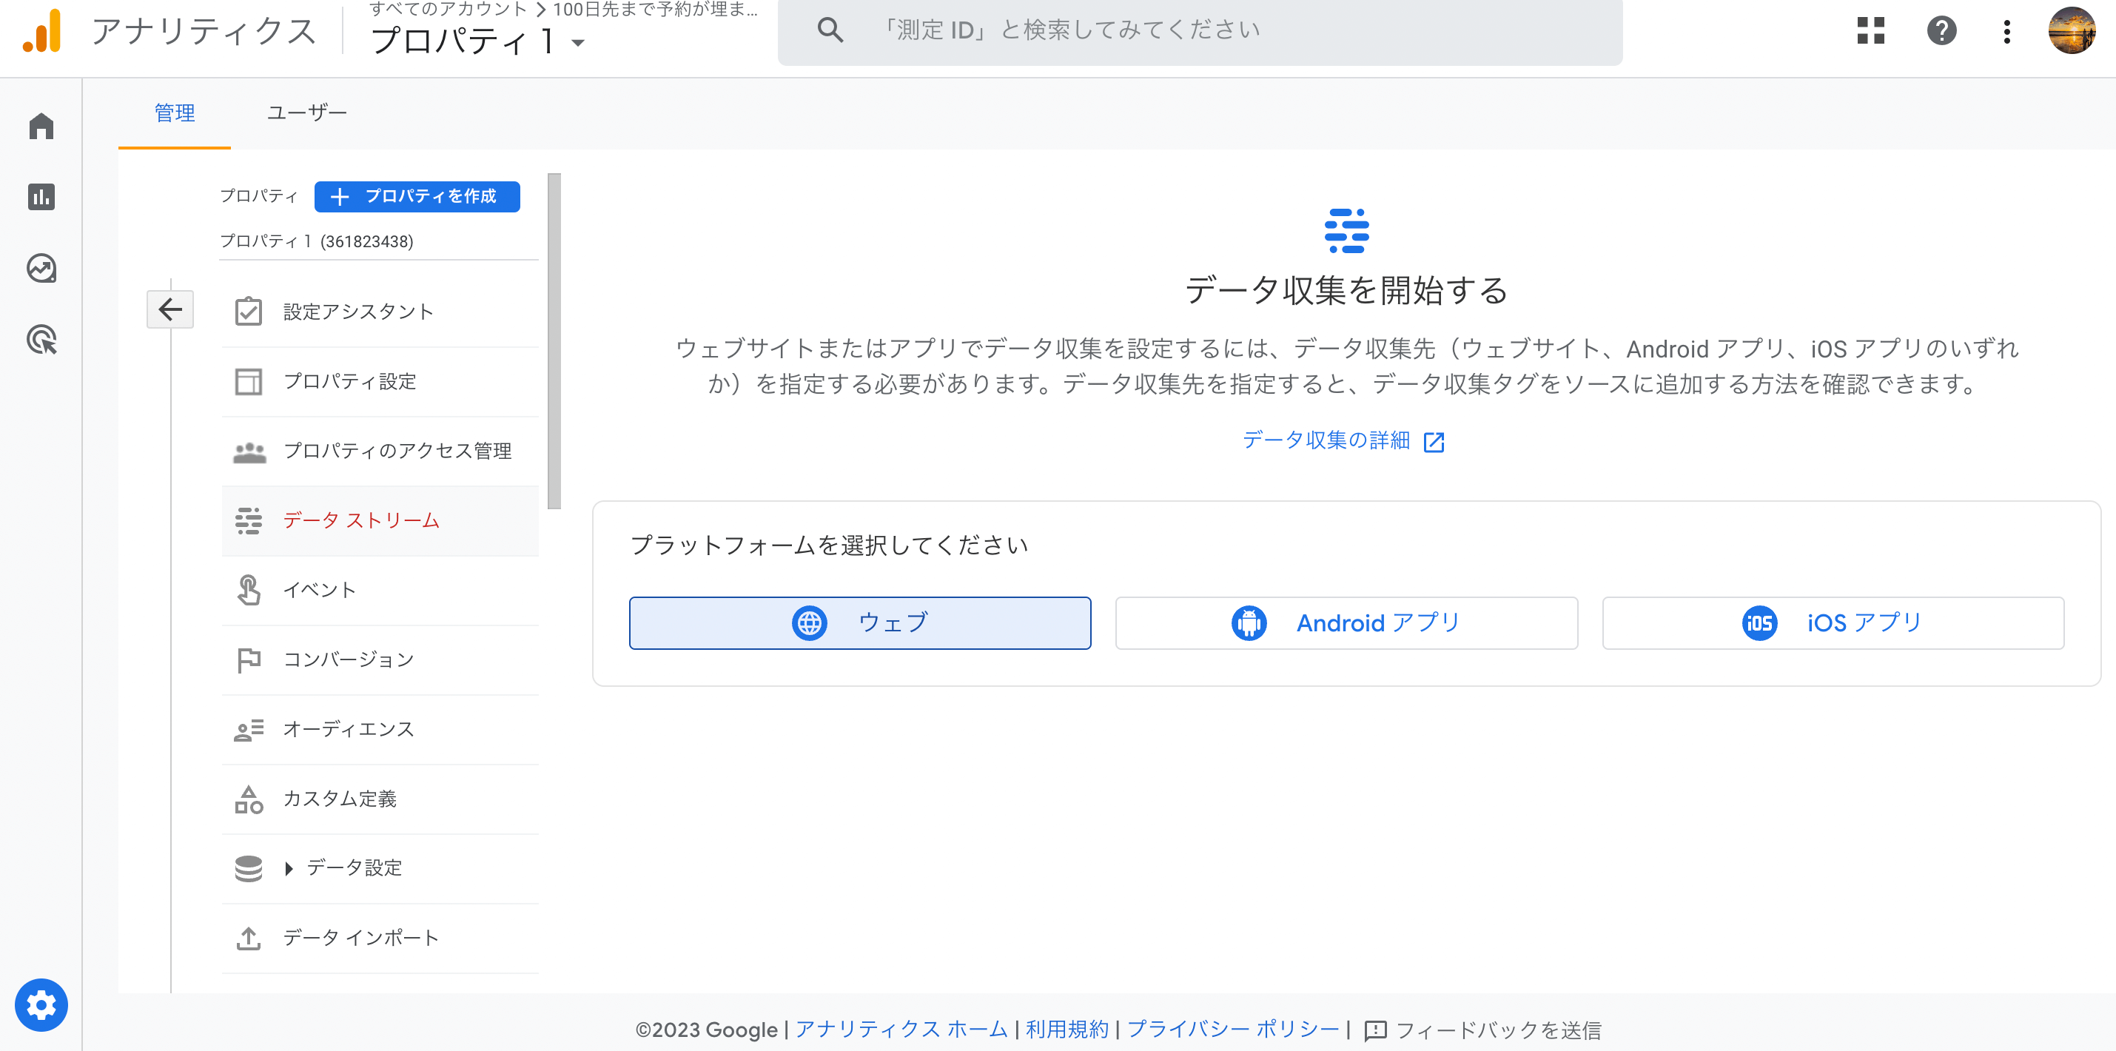This screenshot has height=1051, width=2116.
Task: Open the Explore icon in sidebar
Action: pyautogui.click(x=41, y=268)
